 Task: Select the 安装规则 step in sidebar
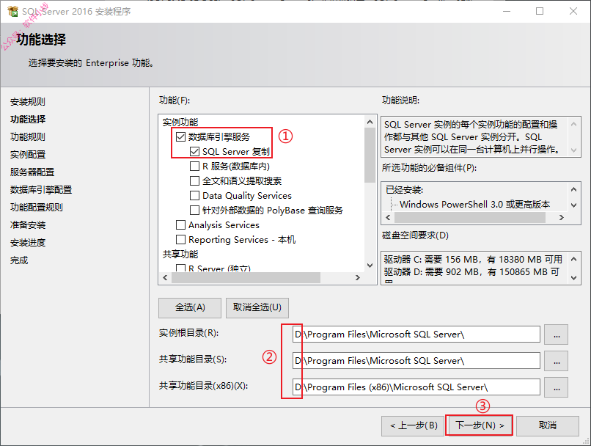[x=28, y=102]
